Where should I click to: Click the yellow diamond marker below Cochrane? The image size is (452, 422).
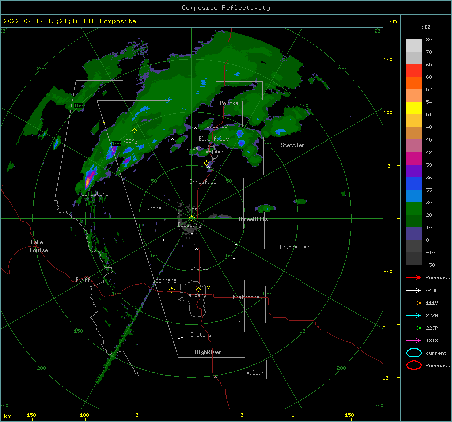172,290
